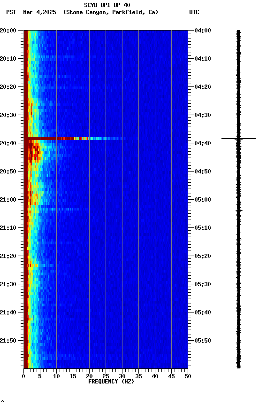Click the date 'Mar 4,2025'
Viewport: 259px width, 406px height.
39,12
